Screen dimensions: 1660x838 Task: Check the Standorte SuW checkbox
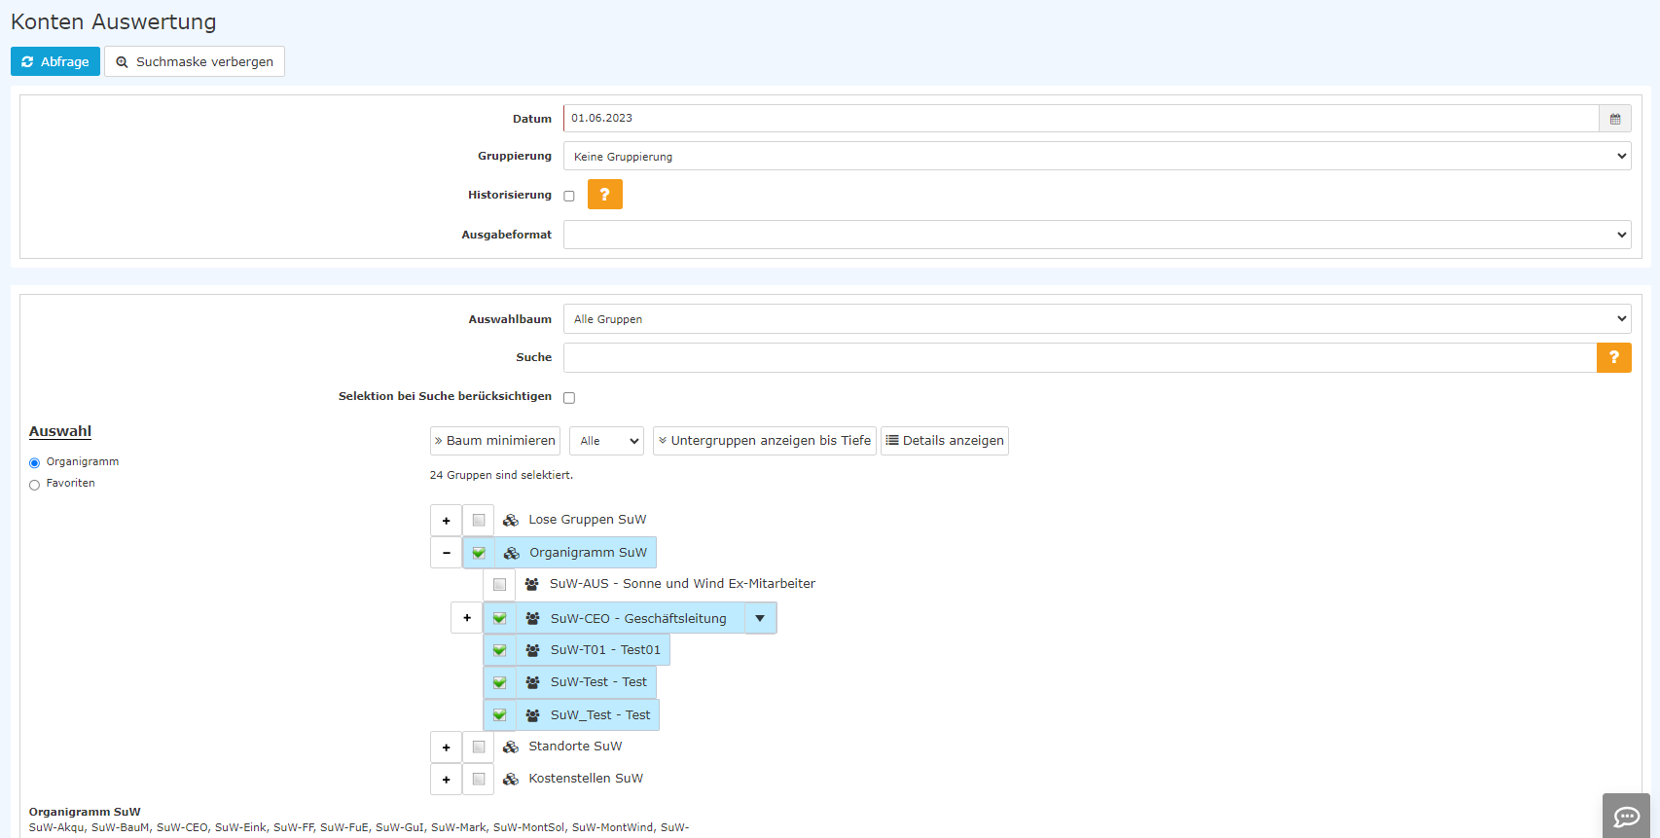pyautogui.click(x=479, y=747)
